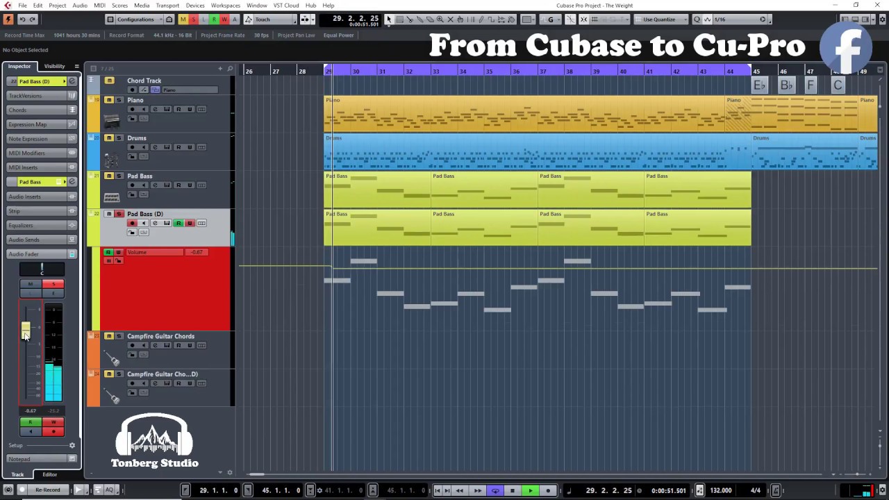The image size is (889, 500).
Task: Open the VST Cloud menu
Action: pos(286,6)
